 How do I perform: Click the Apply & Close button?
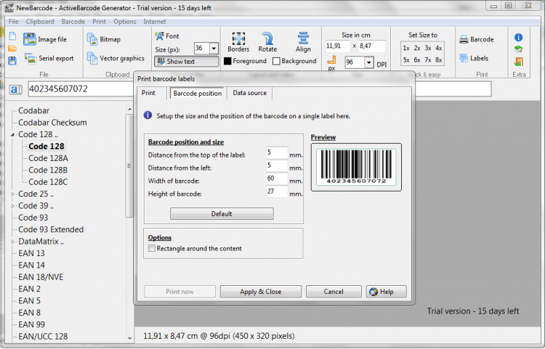click(260, 292)
